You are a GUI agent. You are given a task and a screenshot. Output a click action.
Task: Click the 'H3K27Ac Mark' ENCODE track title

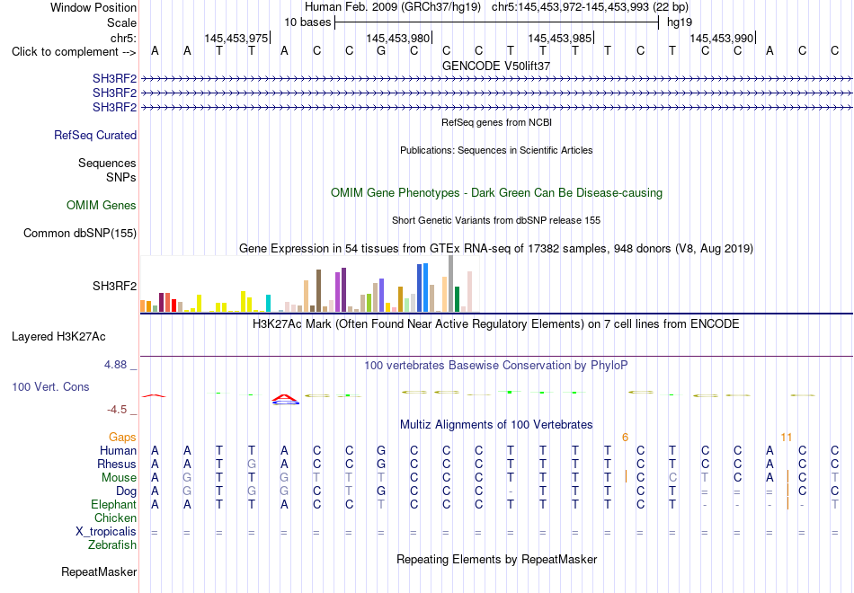pyautogui.click(x=496, y=324)
